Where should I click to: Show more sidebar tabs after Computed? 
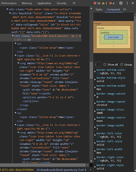(124, 9)
